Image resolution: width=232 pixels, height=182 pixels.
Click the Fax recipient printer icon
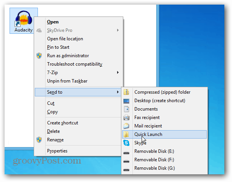pos(126,117)
